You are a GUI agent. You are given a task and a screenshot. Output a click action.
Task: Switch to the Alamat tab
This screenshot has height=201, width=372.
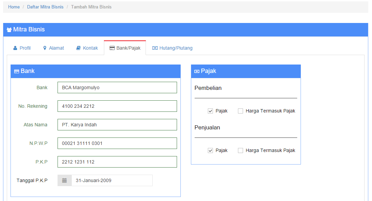pos(53,48)
